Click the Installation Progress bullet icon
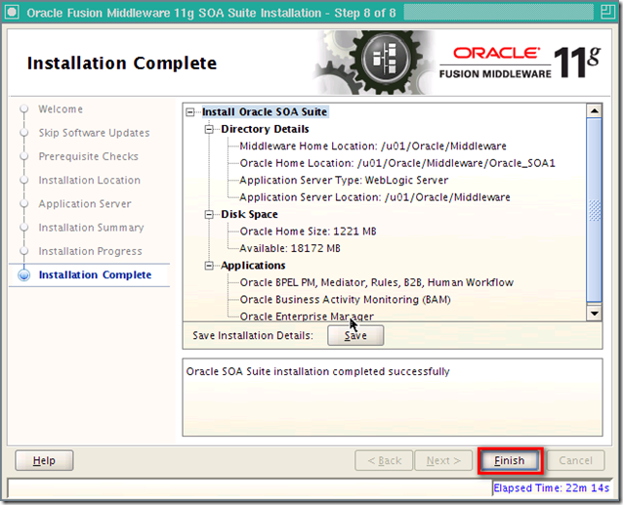The image size is (623, 505). click(x=24, y=251)
